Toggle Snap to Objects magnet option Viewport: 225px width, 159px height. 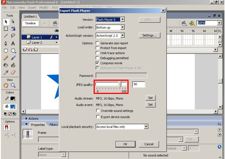7,128
